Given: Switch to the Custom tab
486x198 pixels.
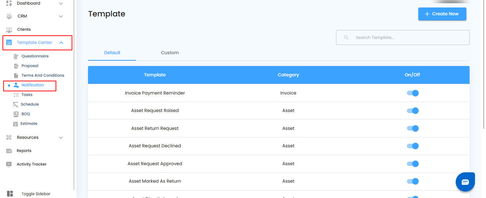Looking at the screenshot, I should click(170, 53).
